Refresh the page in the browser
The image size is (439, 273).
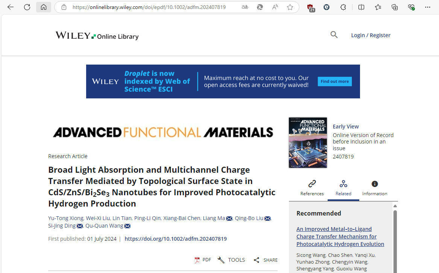pos(27,7)
